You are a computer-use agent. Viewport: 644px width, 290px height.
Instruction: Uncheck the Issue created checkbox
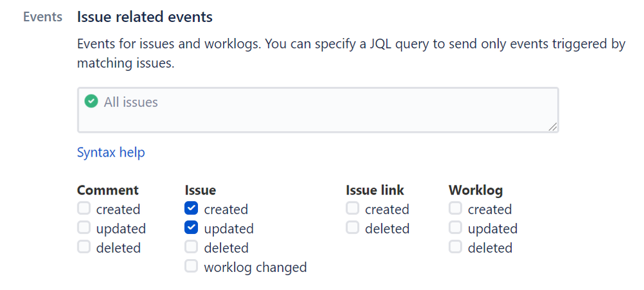point(191,209)
